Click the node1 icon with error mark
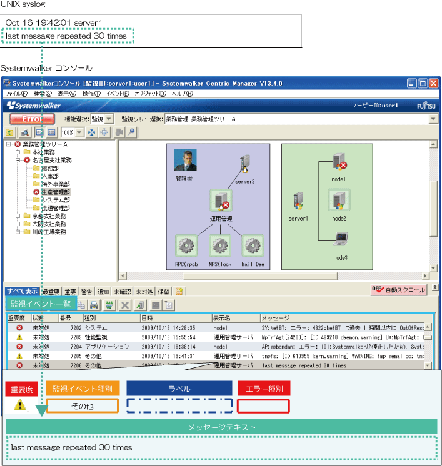Viewport: 442px width, 466px height. point(339,162)
